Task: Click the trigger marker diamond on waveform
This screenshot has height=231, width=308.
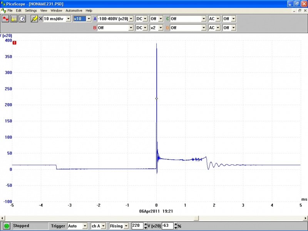Action: 156,99
